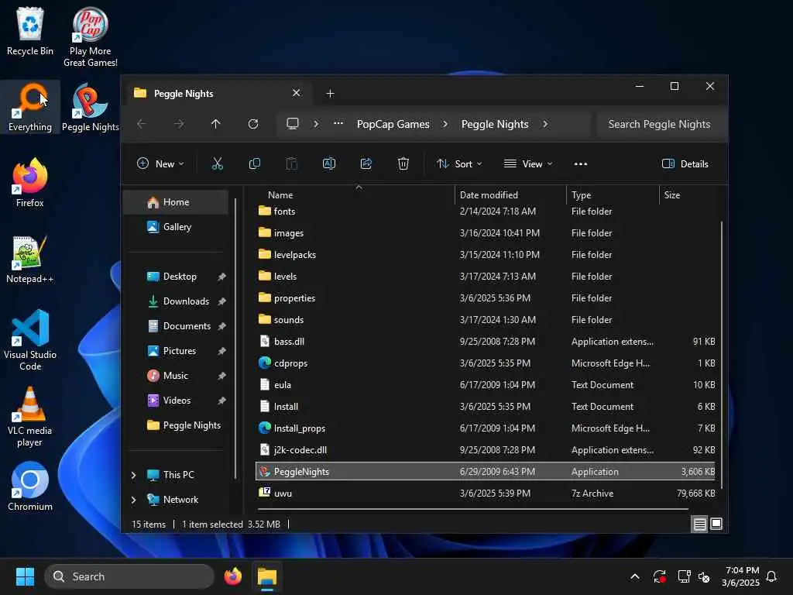Click Peggle Nights in breadcrumb path
The width and height of the screenshot is (793, 595).
point(495,124)
